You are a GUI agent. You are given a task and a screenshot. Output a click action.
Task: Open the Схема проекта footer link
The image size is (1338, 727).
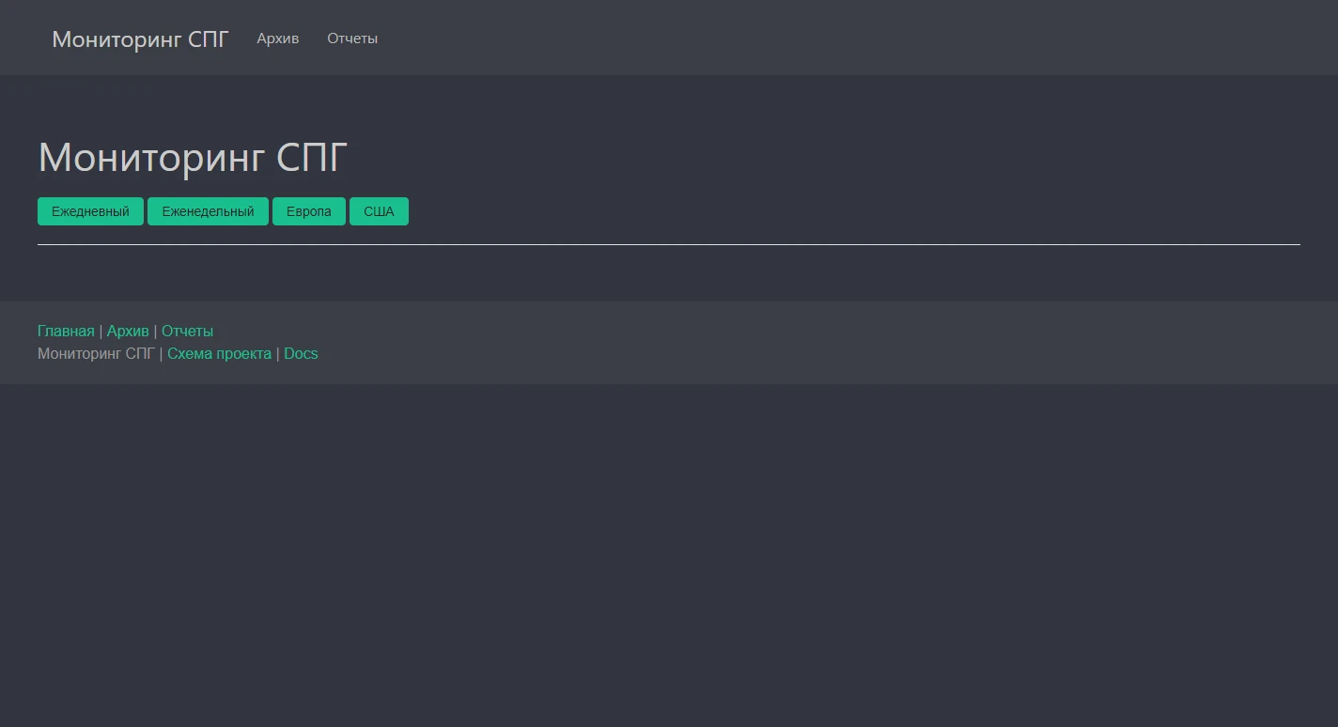219,353
